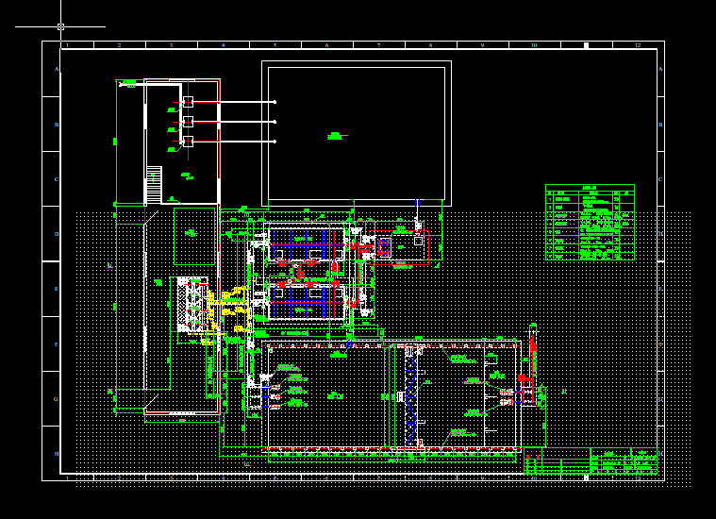
Task: Click the green title block at bottom right
Action: [591, 461]
